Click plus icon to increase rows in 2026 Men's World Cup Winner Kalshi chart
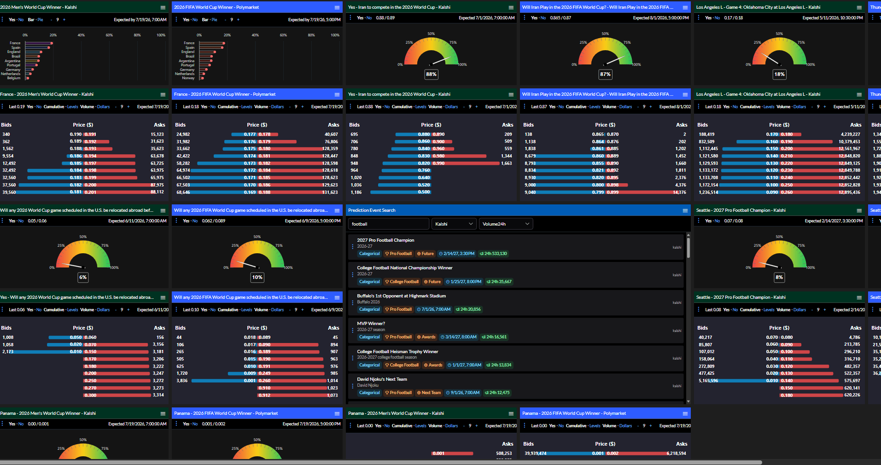Screen dimensions: 881x465 click(x=64, y=20)
